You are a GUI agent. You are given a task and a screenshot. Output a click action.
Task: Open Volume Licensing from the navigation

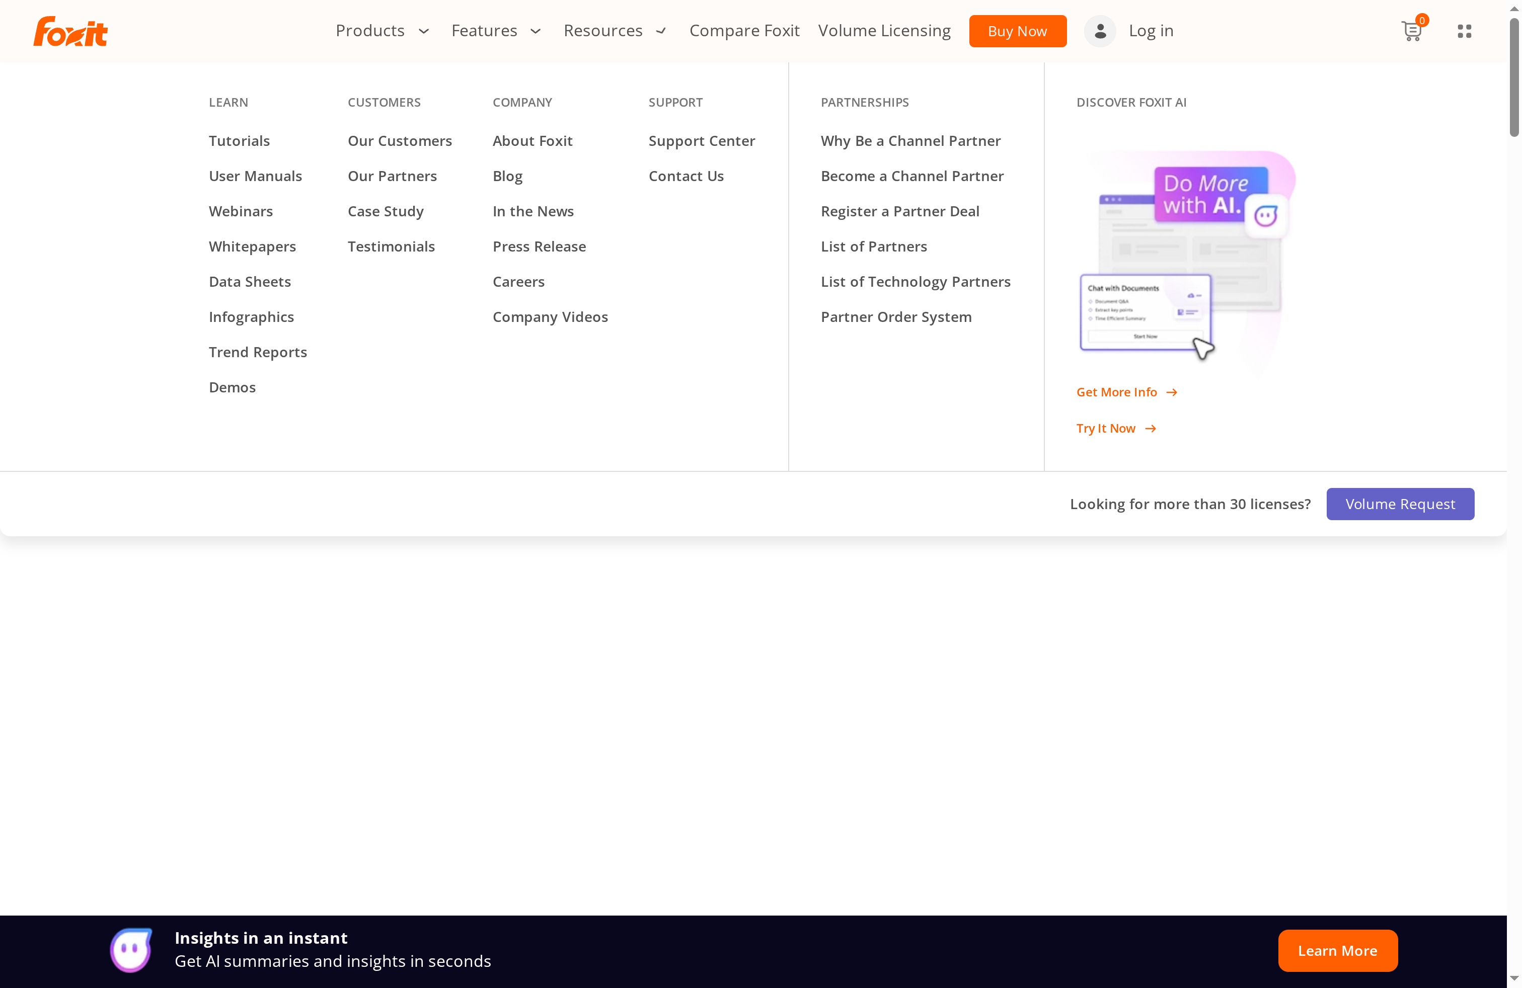[x=884, y=31]
